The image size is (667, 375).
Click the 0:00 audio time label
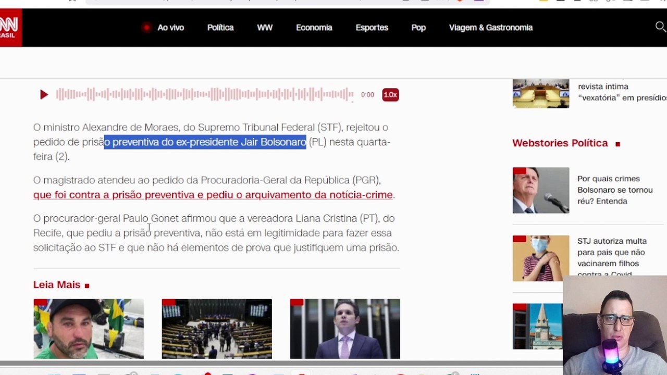367,95
